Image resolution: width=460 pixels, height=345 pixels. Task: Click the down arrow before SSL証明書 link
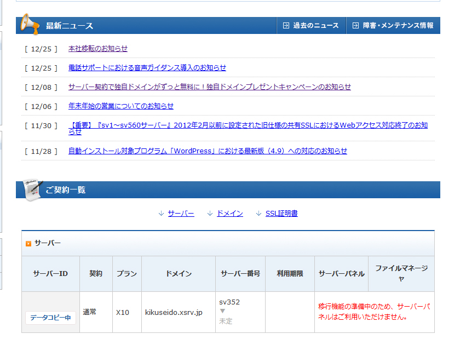(x=258, y=214)
